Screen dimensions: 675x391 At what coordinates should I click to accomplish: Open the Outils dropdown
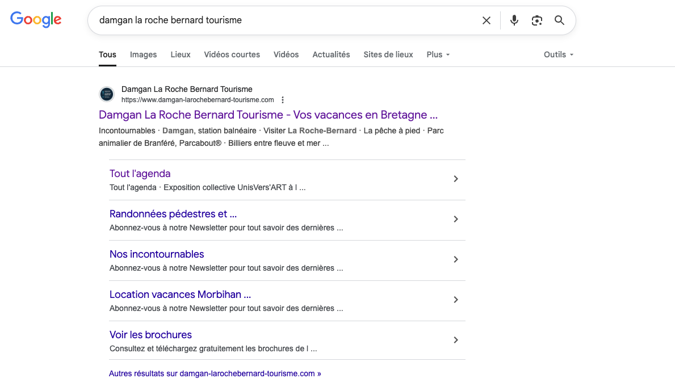[559, 54]
